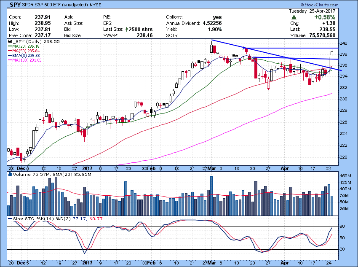358x267 pixels.
Task: Click the High price 238.95
Action: pyautogui.click(x=43, y=23)
